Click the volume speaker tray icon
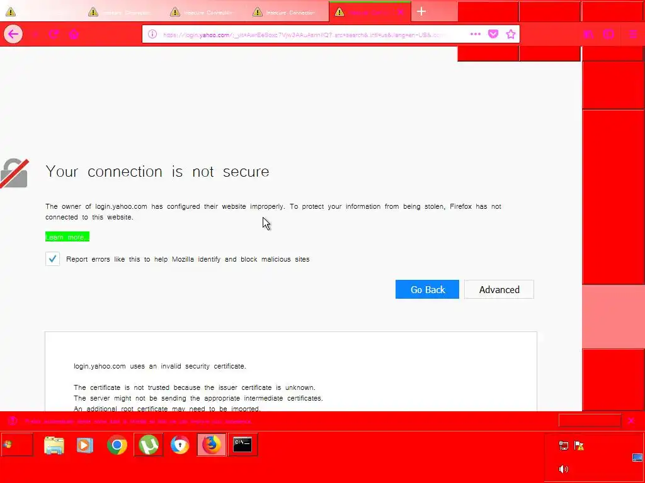 564,469
